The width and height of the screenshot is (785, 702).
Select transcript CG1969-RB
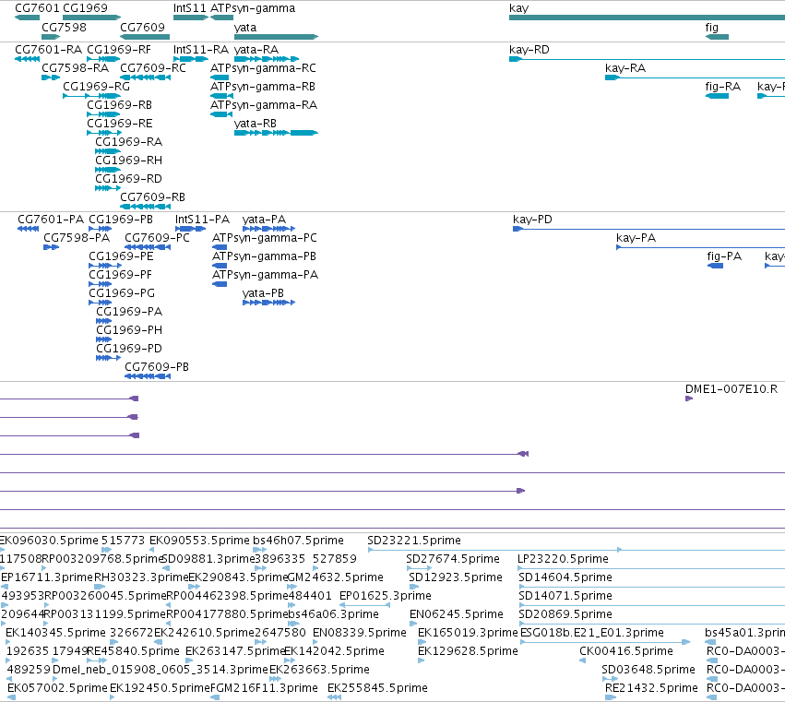(x=120, y=105)
